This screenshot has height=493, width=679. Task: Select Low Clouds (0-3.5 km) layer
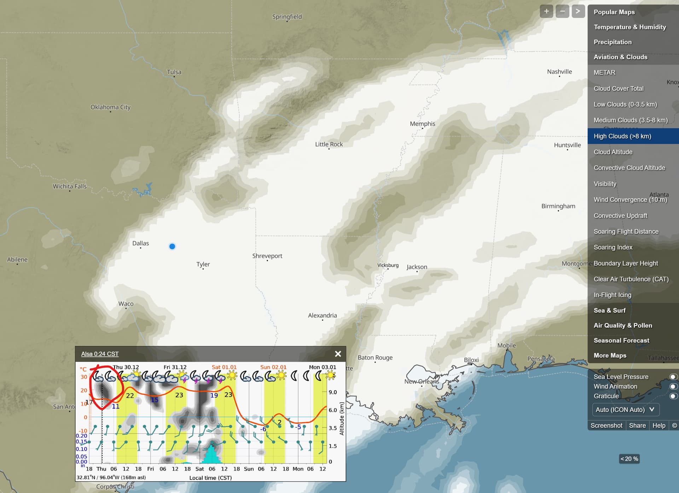[x=625, y=105]
